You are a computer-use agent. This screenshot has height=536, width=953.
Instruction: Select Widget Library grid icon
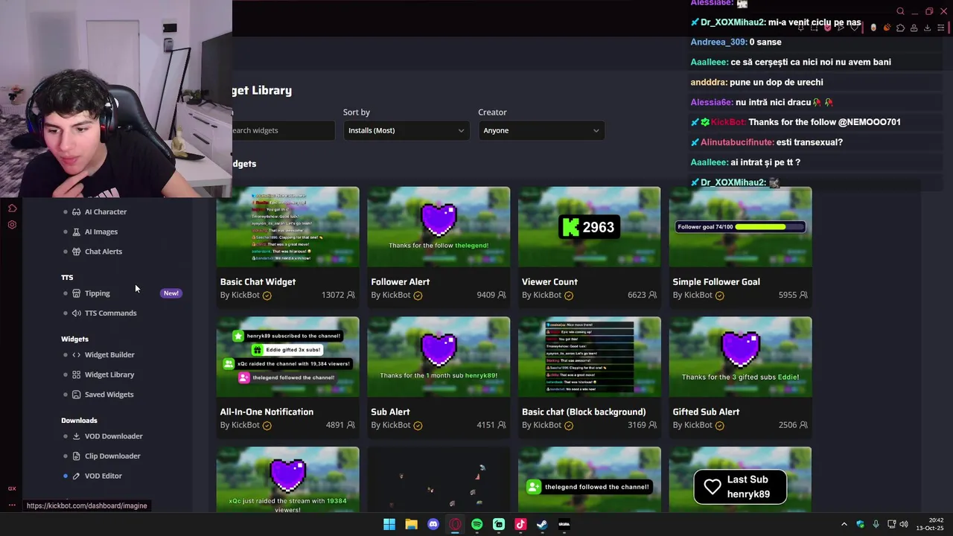click(x=76, y=374)
